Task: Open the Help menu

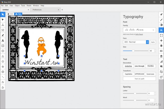Action: pyautogui.click(x=42, y=6)
